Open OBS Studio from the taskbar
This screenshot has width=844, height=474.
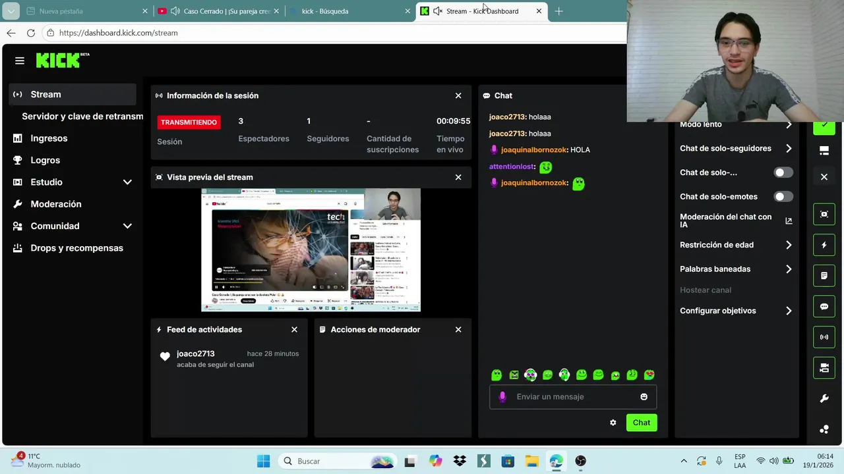(x=580, y=461)
